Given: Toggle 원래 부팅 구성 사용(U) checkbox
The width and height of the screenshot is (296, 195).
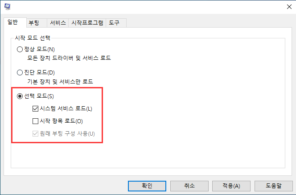Looking at the screenshot, I should click(x=35, y=134).
